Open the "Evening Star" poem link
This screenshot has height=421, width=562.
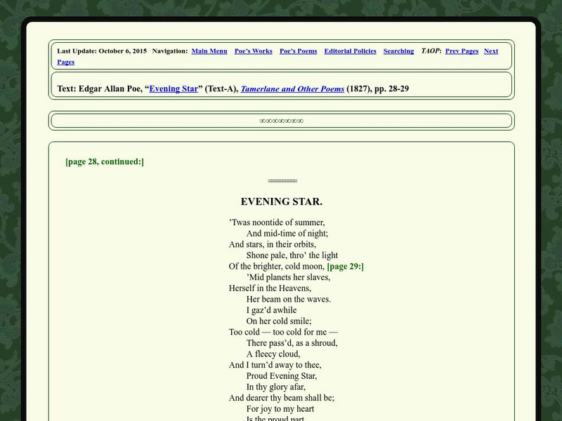(174, 89)
